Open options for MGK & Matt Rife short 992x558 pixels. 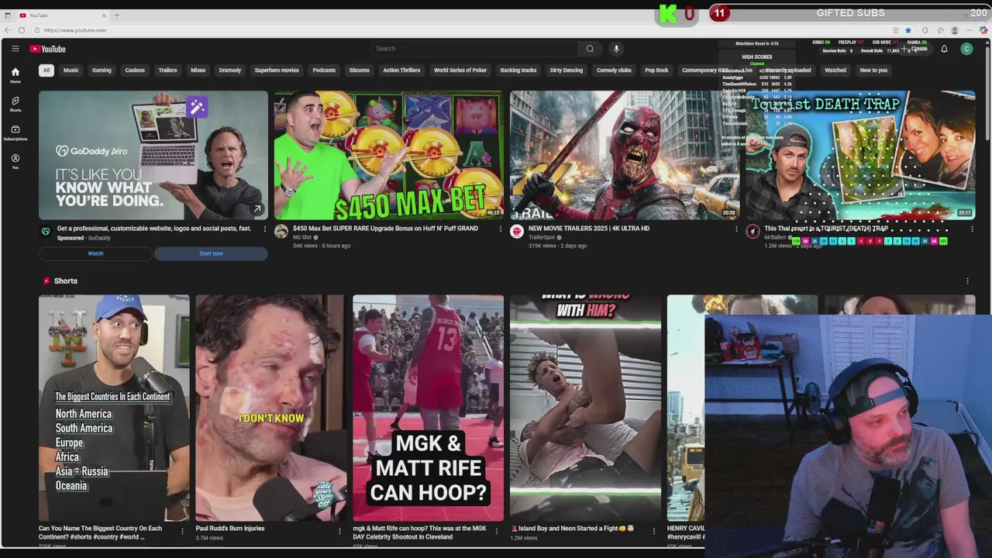497,532
